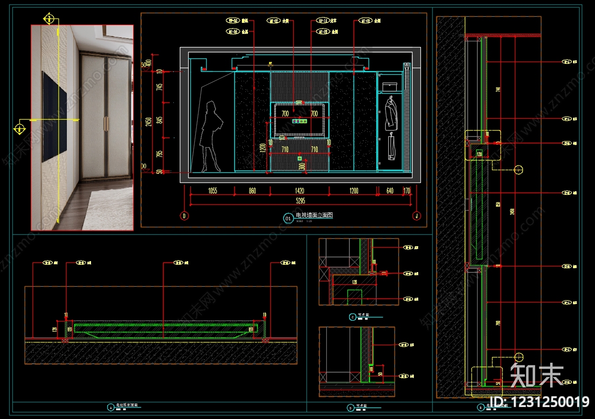Click the grid axis bubble 'D'
Viewport: 595px width, 419px height.
coord(184,216)
